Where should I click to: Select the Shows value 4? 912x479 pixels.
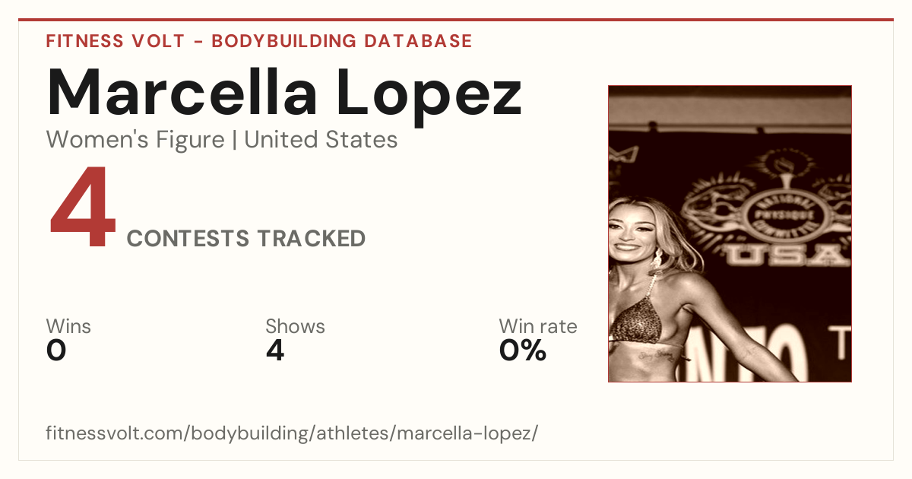coord(275,351)
